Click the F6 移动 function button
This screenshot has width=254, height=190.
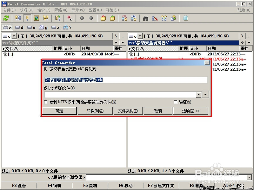(x=125, y=186)
